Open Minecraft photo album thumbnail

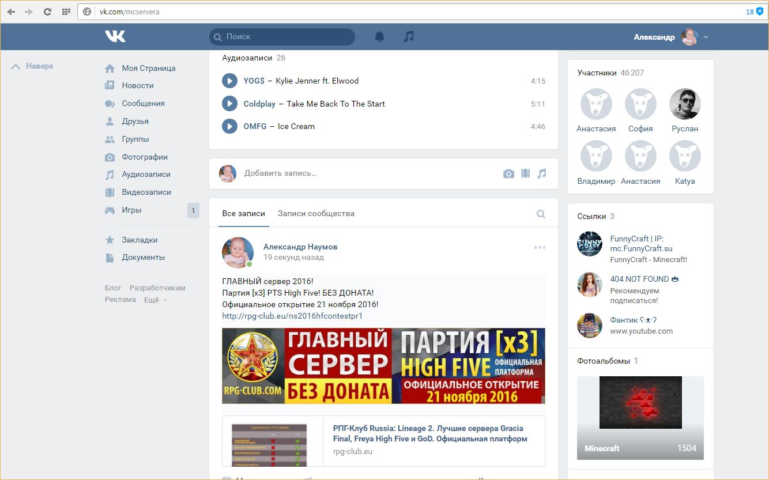point(640,418)
